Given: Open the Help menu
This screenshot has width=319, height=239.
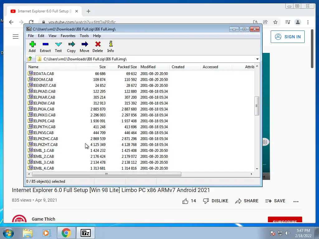Looking at the screenshot, I should [97, 36].
